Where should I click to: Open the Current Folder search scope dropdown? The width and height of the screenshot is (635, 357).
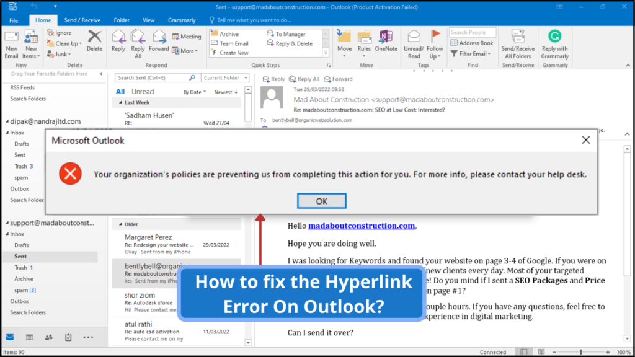click(225, 78)
